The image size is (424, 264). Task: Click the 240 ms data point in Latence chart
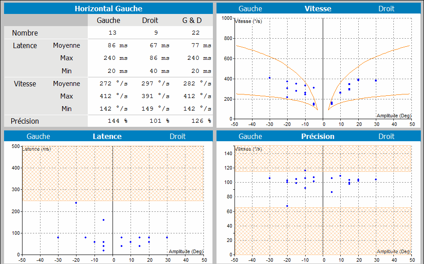76,203
